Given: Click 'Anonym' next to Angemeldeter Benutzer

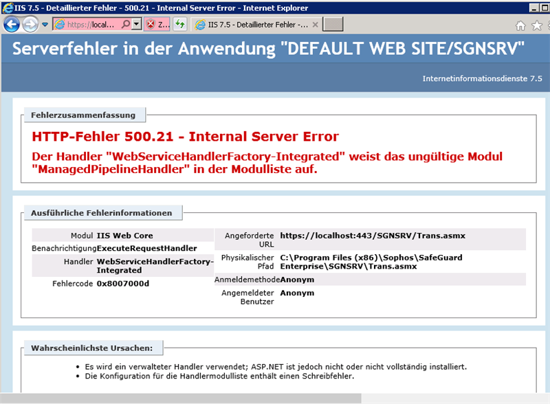Looking at the screenshot, I should (x=297, y=293).
